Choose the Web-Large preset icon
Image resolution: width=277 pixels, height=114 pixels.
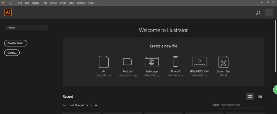(x=152, y=62)
